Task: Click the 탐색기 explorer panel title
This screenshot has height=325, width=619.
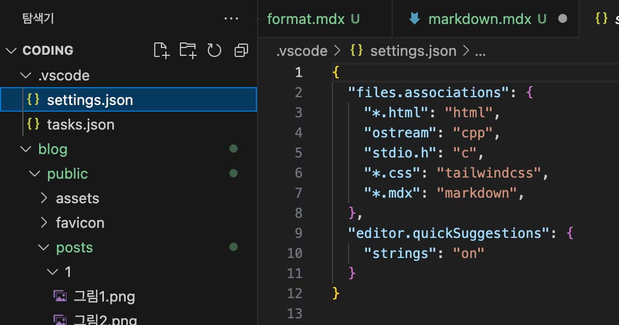Action: (x=38, y=18)
